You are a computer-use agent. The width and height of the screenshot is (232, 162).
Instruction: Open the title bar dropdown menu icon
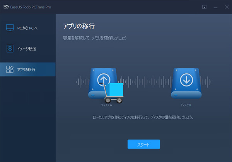coord(204,7)
